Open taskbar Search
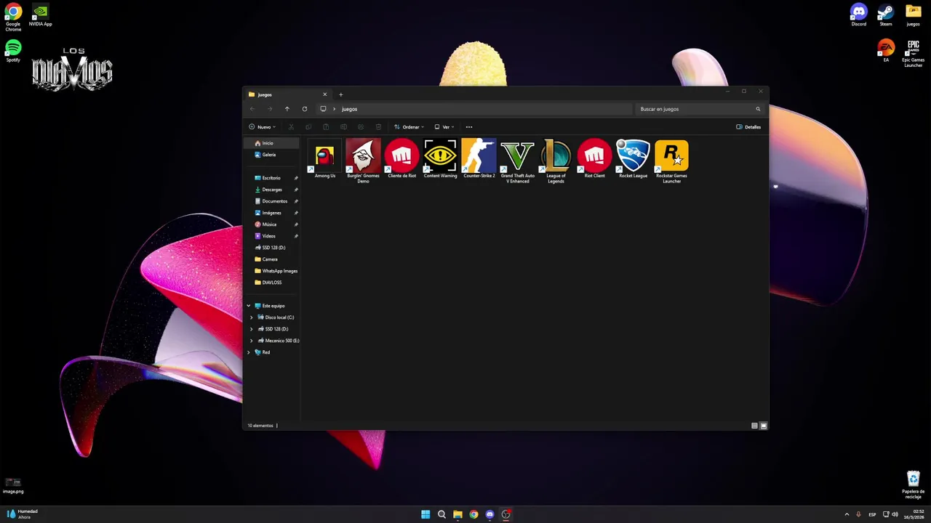931x523 pixels. pyautogui.click(x=441, y=514)
